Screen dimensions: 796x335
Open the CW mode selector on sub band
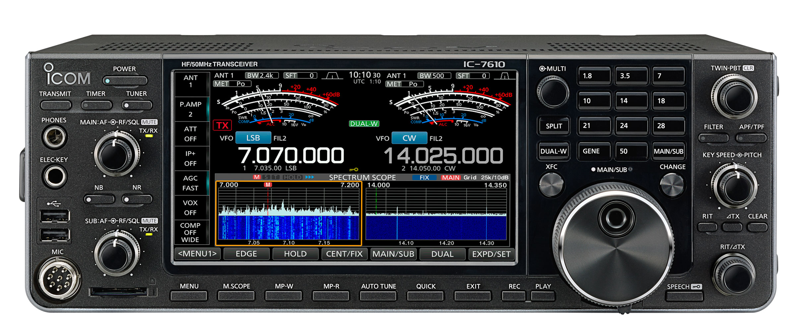409,138
